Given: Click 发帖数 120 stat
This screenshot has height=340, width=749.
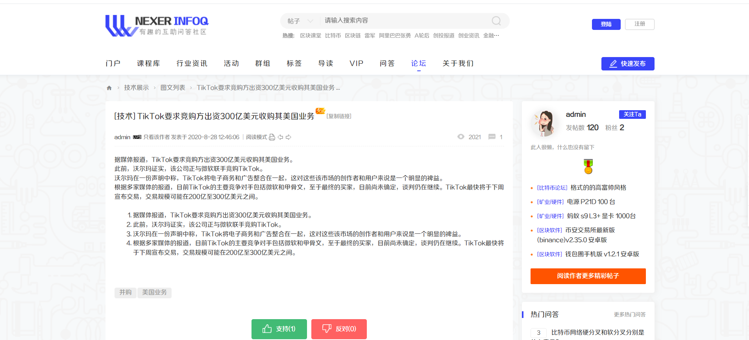Looking at the screenshot, I should [x=582, y=128].
